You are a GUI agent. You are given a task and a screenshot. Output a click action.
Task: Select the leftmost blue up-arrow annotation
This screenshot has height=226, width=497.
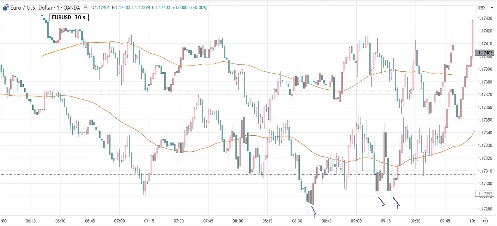[314, 215]
